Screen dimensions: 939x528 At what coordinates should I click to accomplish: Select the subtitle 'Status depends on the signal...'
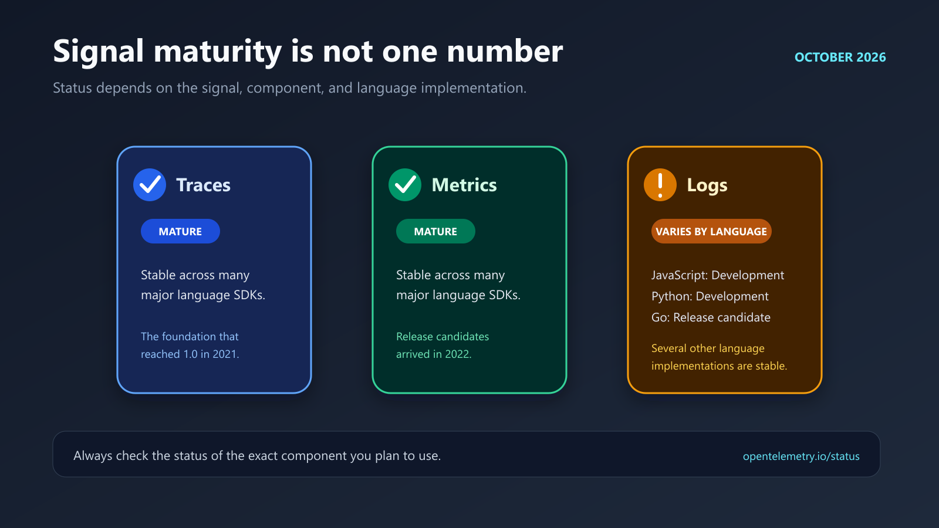(290, 88)
